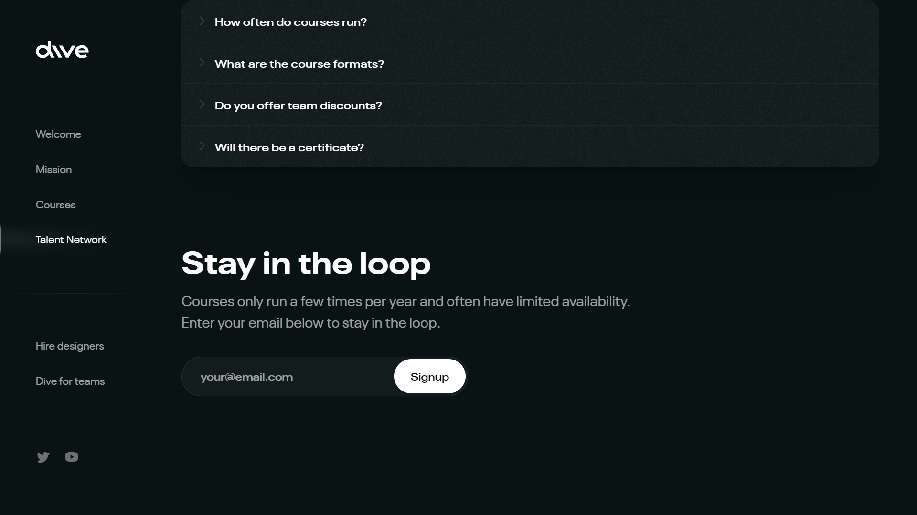The width and height of the screenshot is (917, 515).
Task: Select Talent Network in the sidebar
Action: pyautogui.click(x=71, y=240)
